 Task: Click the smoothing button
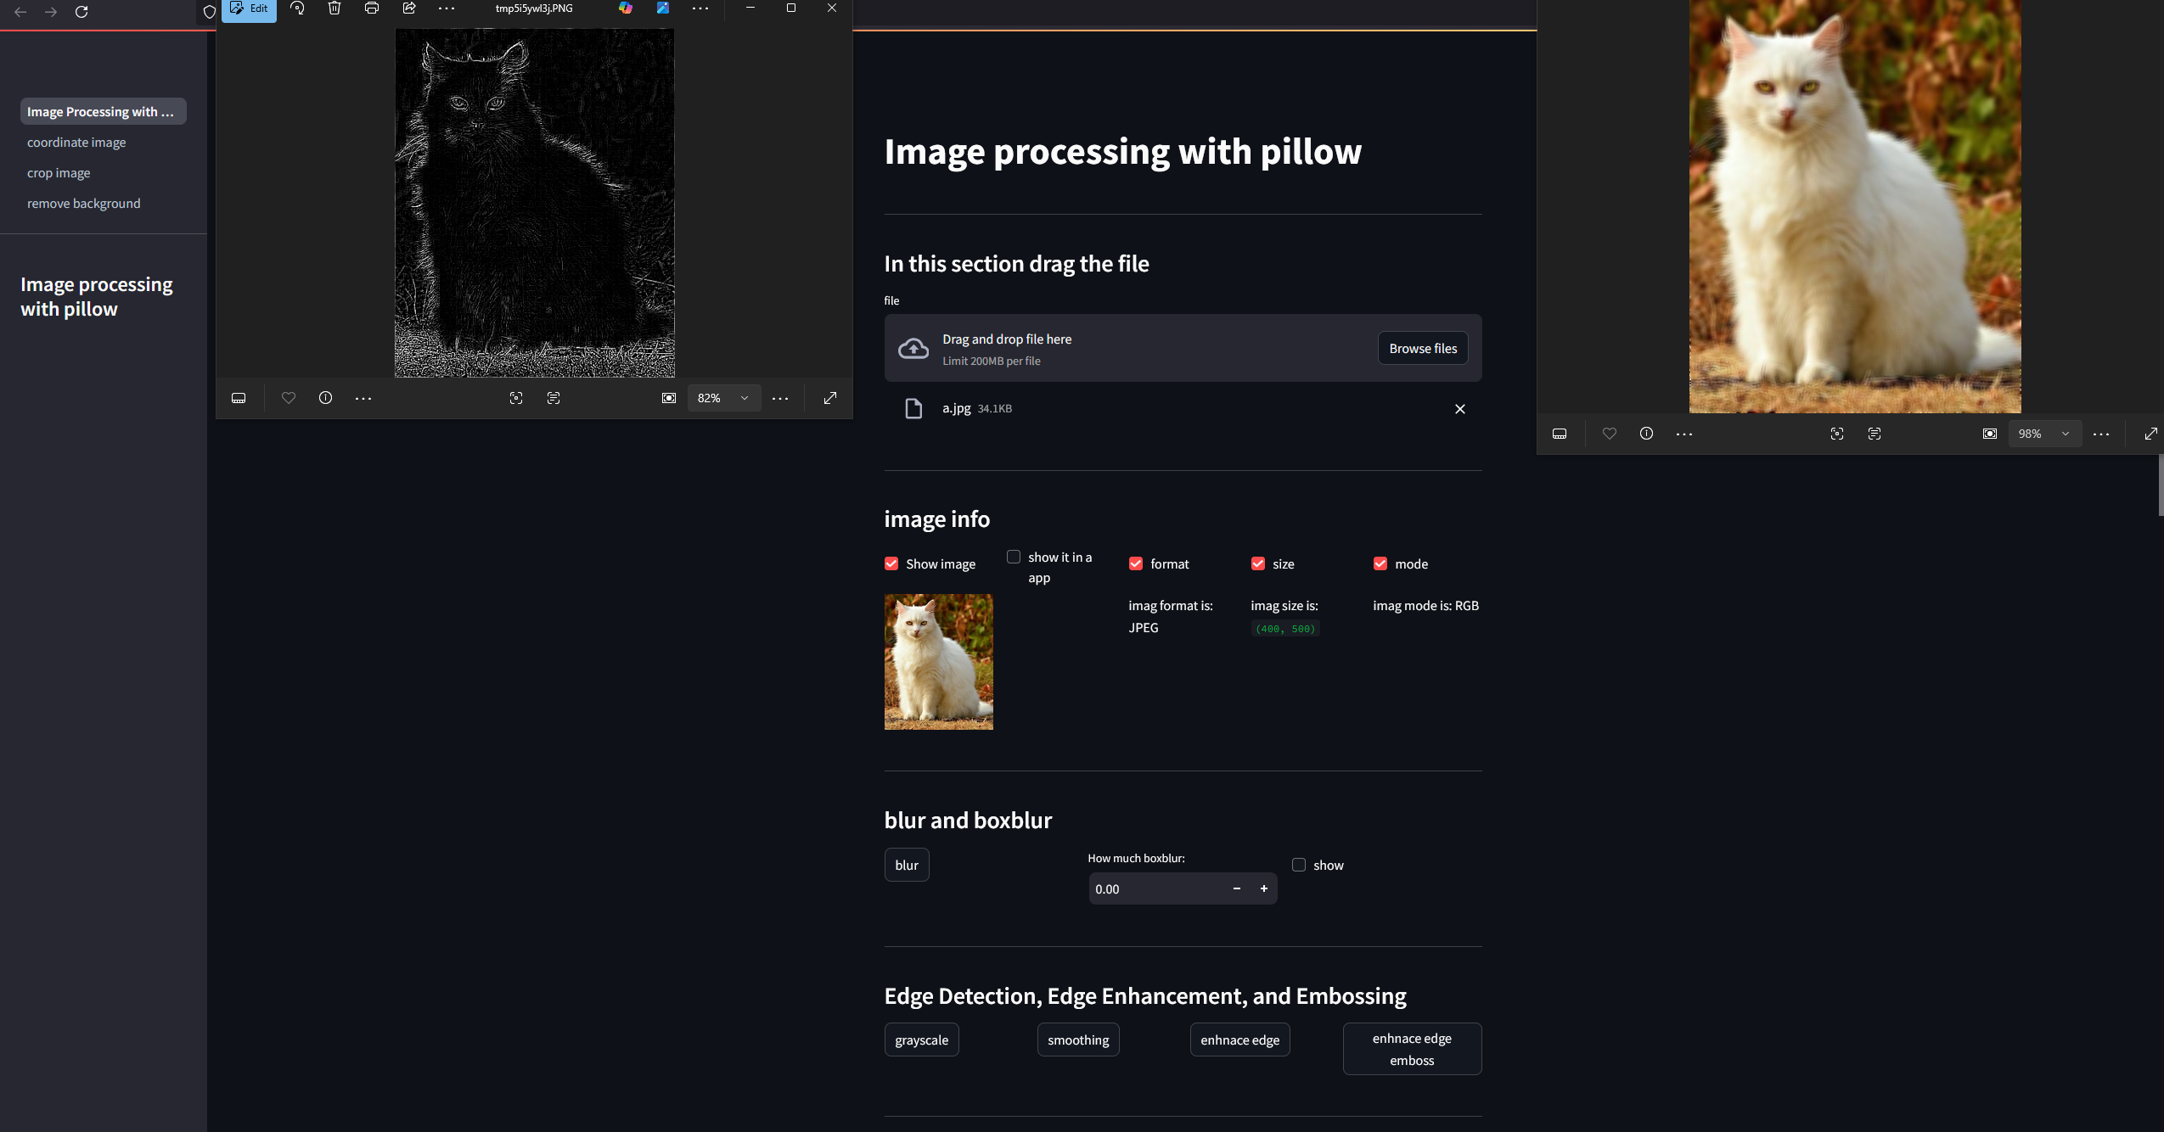pos(1078,1040)
